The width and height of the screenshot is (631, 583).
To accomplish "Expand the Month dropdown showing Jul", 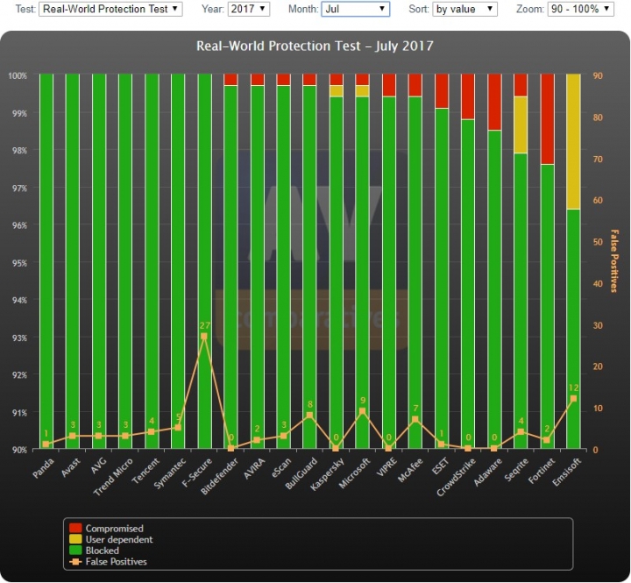I will click(355, 9).
